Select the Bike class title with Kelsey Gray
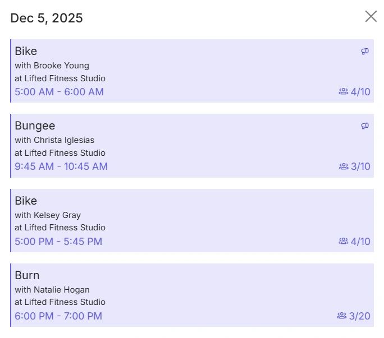This screenshot has width=384, height=338. [x=26, y=201]
